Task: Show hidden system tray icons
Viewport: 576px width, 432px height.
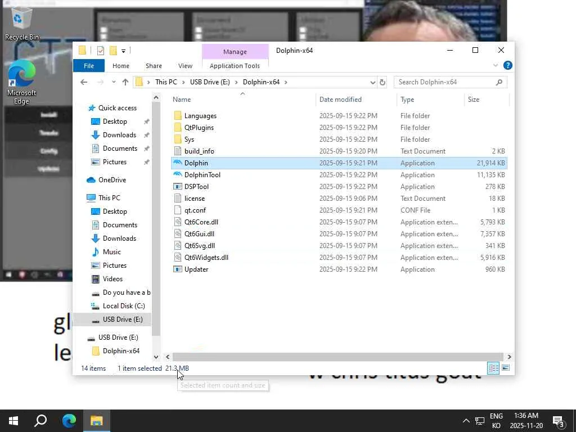Action: point(466,421)
